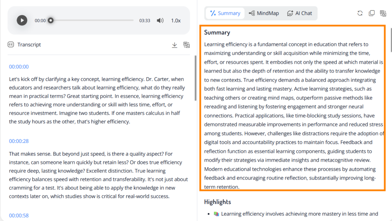392x221 pixels.
Task: Click the transcript panel scrollbar
Action: click(x=195, y=78)
